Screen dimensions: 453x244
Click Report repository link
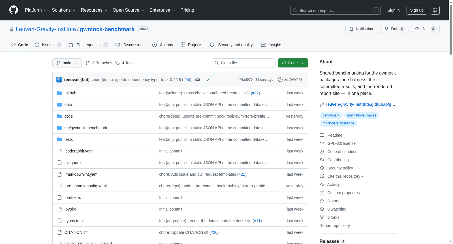(x=335, y=226)
